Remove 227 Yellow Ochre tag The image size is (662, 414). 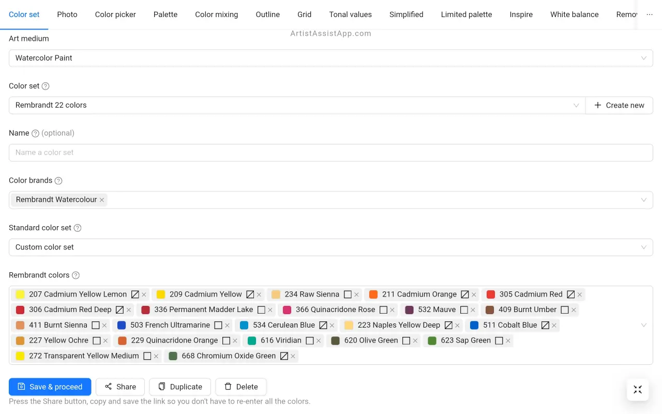coord(106,341)
